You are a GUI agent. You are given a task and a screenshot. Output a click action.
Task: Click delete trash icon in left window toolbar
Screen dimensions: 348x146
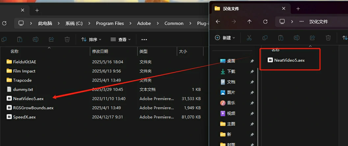pos(67,39)
